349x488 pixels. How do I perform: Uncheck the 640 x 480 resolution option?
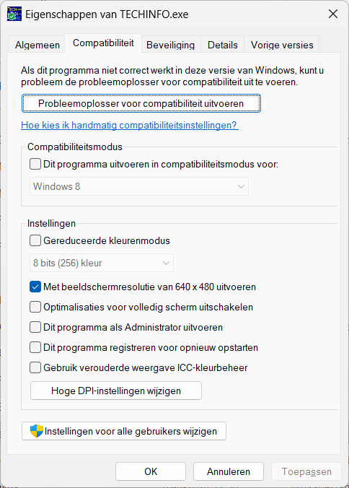[35, 287]
